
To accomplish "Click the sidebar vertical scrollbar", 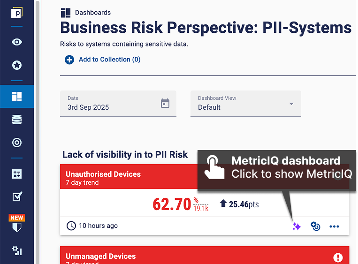I will pos(38,132).
